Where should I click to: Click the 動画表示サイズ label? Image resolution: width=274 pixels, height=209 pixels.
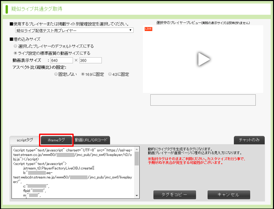[x=27, y=60]
